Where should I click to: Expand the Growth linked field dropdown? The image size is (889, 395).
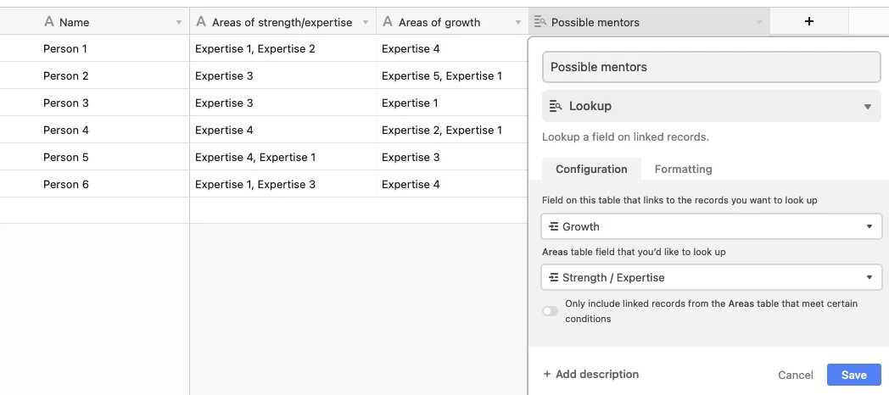(869, 227)
